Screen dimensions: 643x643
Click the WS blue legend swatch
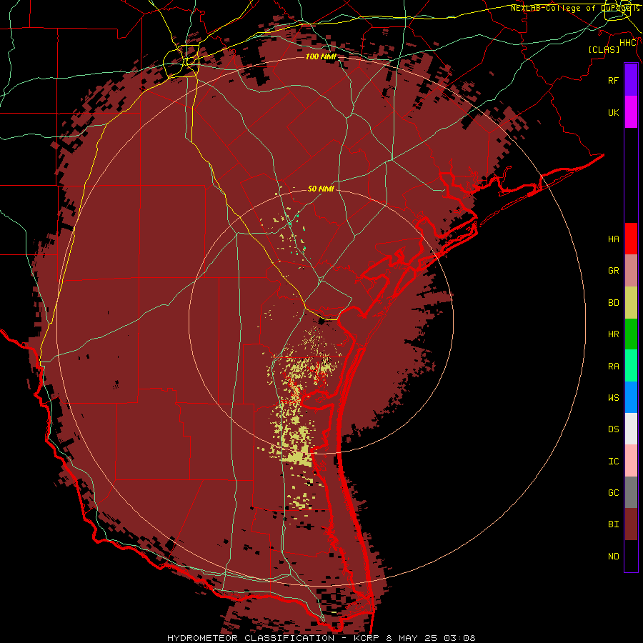pos(631,397)
